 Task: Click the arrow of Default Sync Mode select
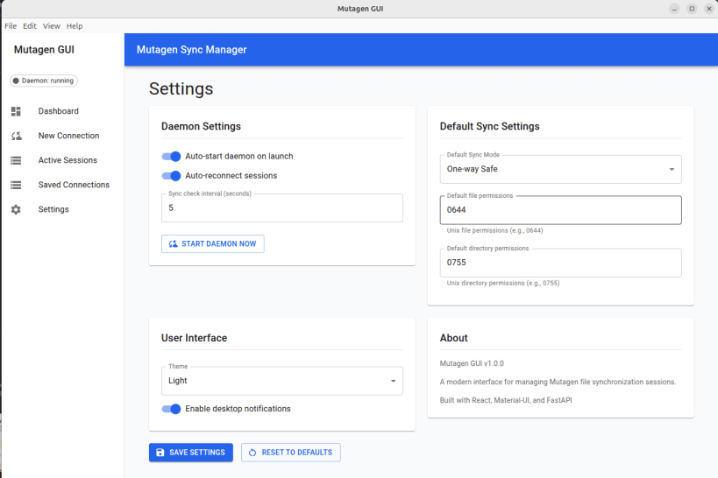click(x=672, y=169)
